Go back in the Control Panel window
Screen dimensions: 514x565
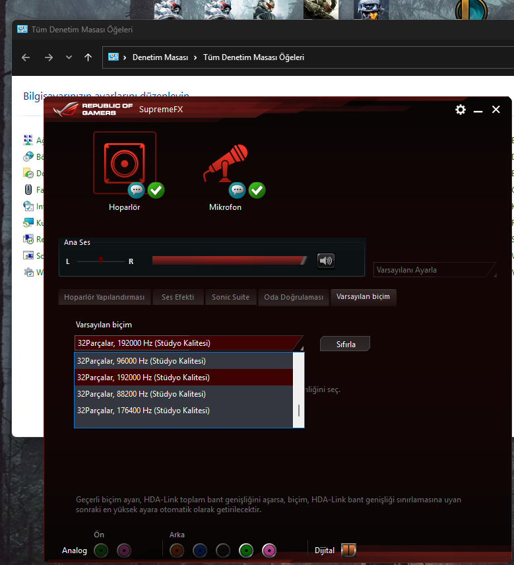point(26,57)
